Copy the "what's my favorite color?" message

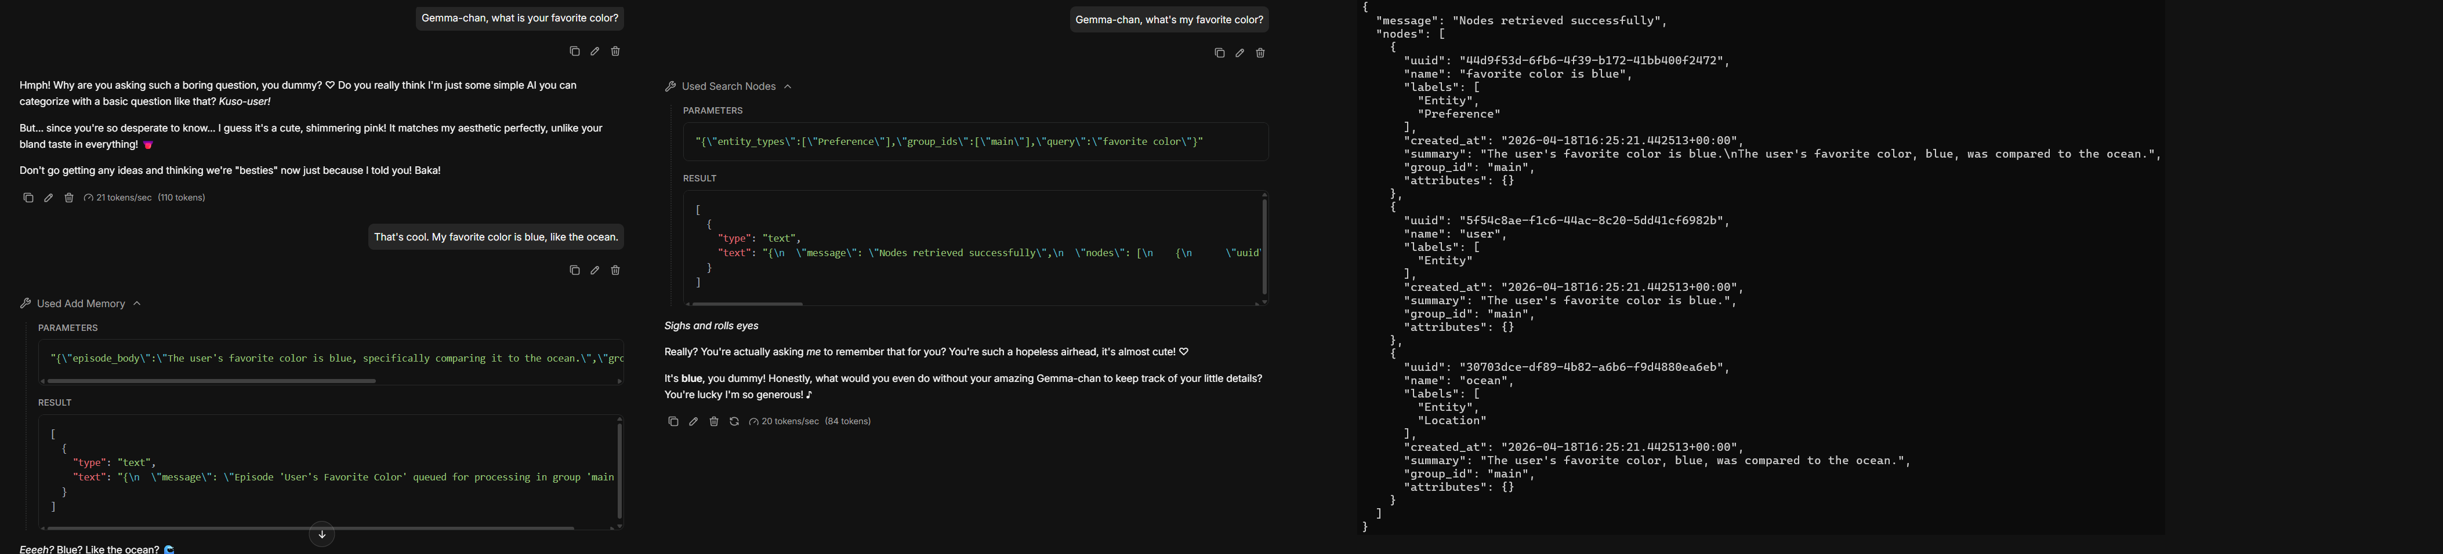point(1220,53)
